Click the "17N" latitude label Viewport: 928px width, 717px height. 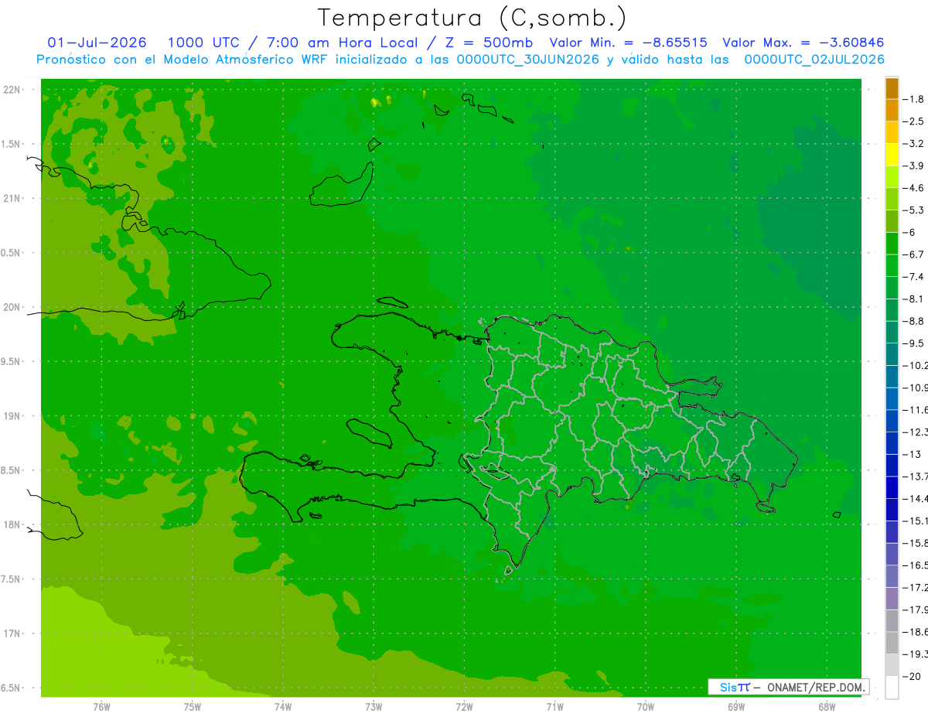tap(12, 633)
